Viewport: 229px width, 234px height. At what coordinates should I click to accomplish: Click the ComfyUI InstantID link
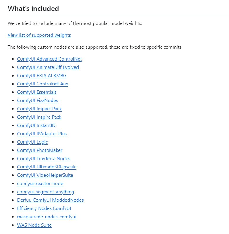click(x=36, y=125)
